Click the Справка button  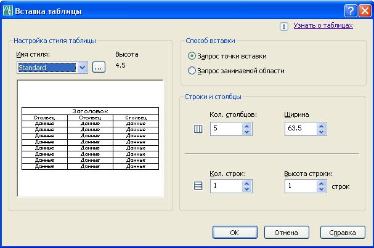343,233
